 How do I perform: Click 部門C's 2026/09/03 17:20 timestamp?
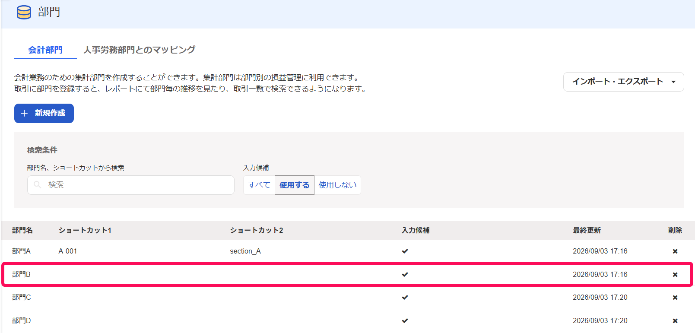click(600, 298)
